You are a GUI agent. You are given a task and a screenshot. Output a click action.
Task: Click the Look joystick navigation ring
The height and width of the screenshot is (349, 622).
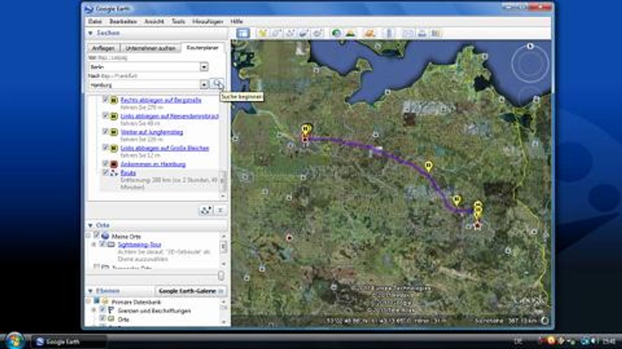[x=530, y=64]
